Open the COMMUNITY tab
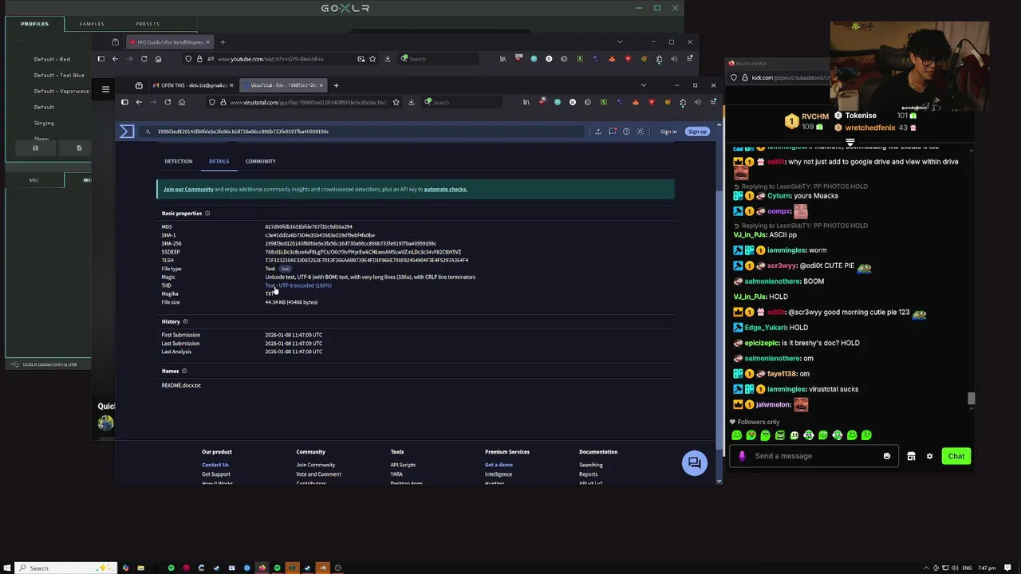This screenshot has height=574, width=1021. [x=260, y=161]
